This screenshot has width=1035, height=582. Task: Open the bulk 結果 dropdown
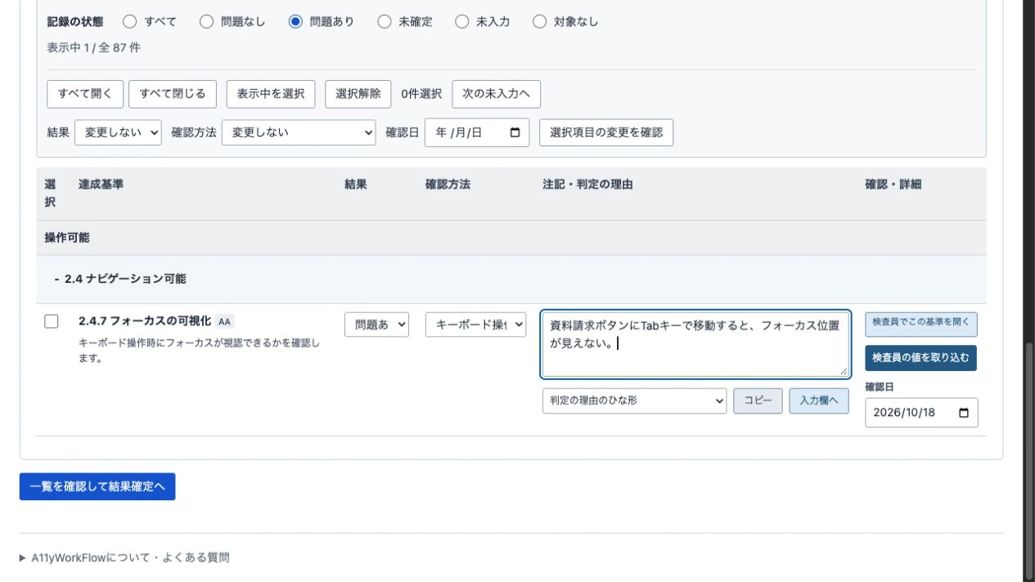click(118, 132)
